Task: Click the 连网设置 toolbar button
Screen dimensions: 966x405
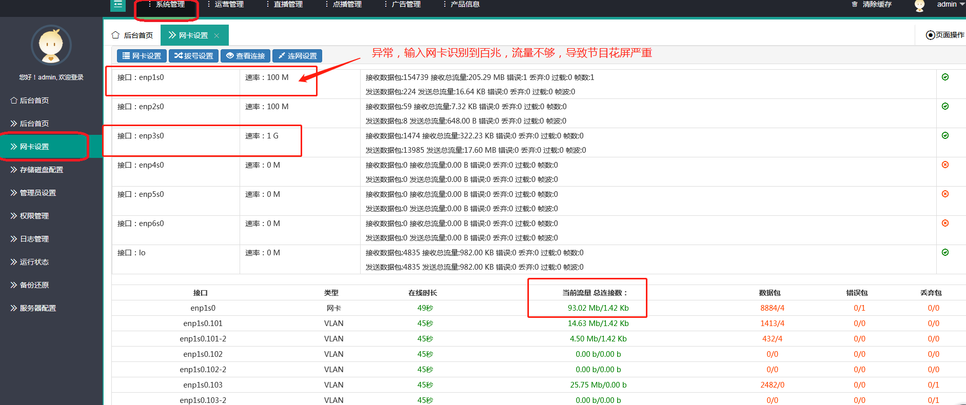Action: 297,56
